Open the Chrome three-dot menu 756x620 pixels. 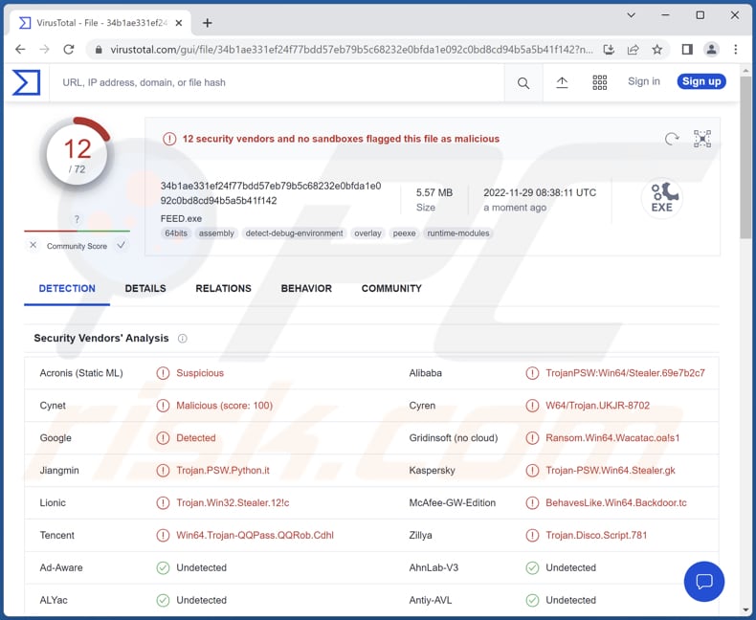click(x=736, y=50)
